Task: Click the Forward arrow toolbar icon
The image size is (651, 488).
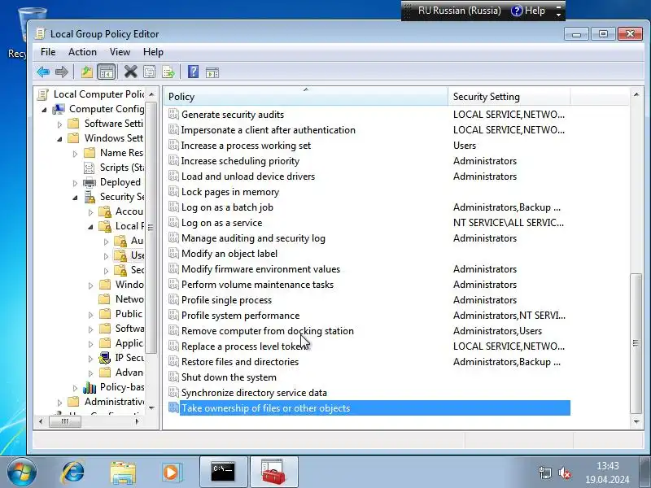Action: pyautogui.click(x=62, y=72)
